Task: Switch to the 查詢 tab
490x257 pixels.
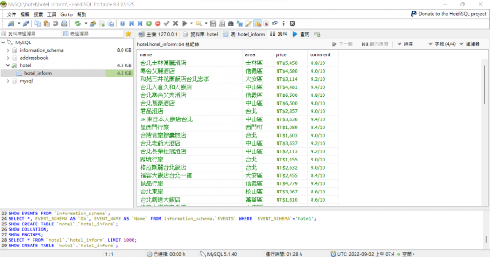Action: tap(301, 34)
